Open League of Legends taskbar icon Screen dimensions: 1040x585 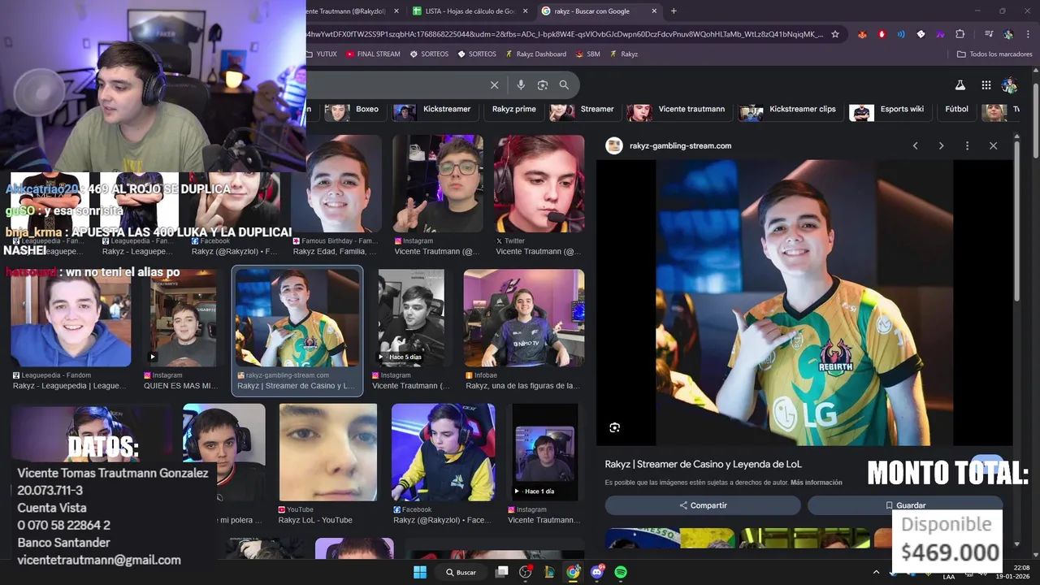point(549,572)
